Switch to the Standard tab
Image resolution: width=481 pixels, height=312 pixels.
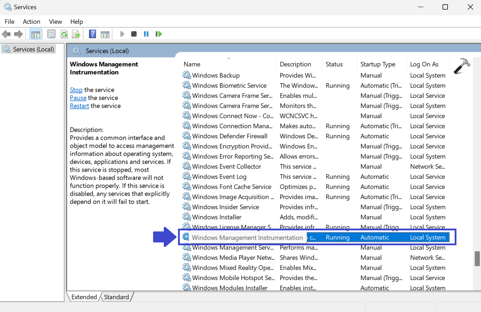tap(116, 297)
